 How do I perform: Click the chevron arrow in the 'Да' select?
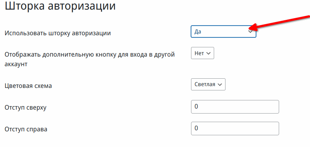click(x=250, y=31)
